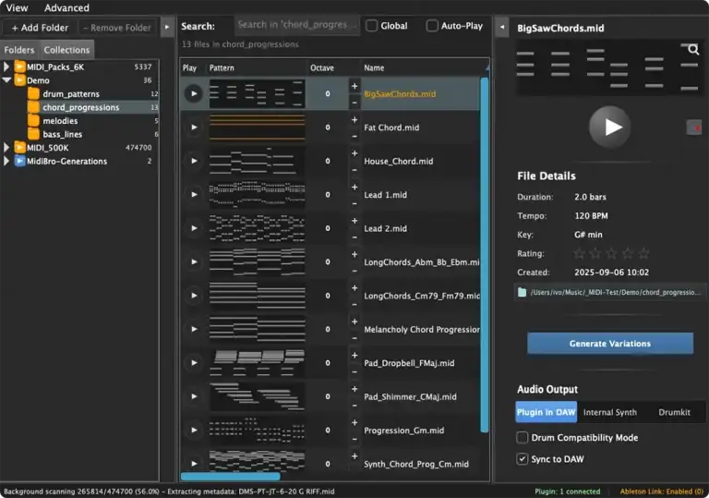Play the Progression_Gm.mid pattern

(194, 431)
